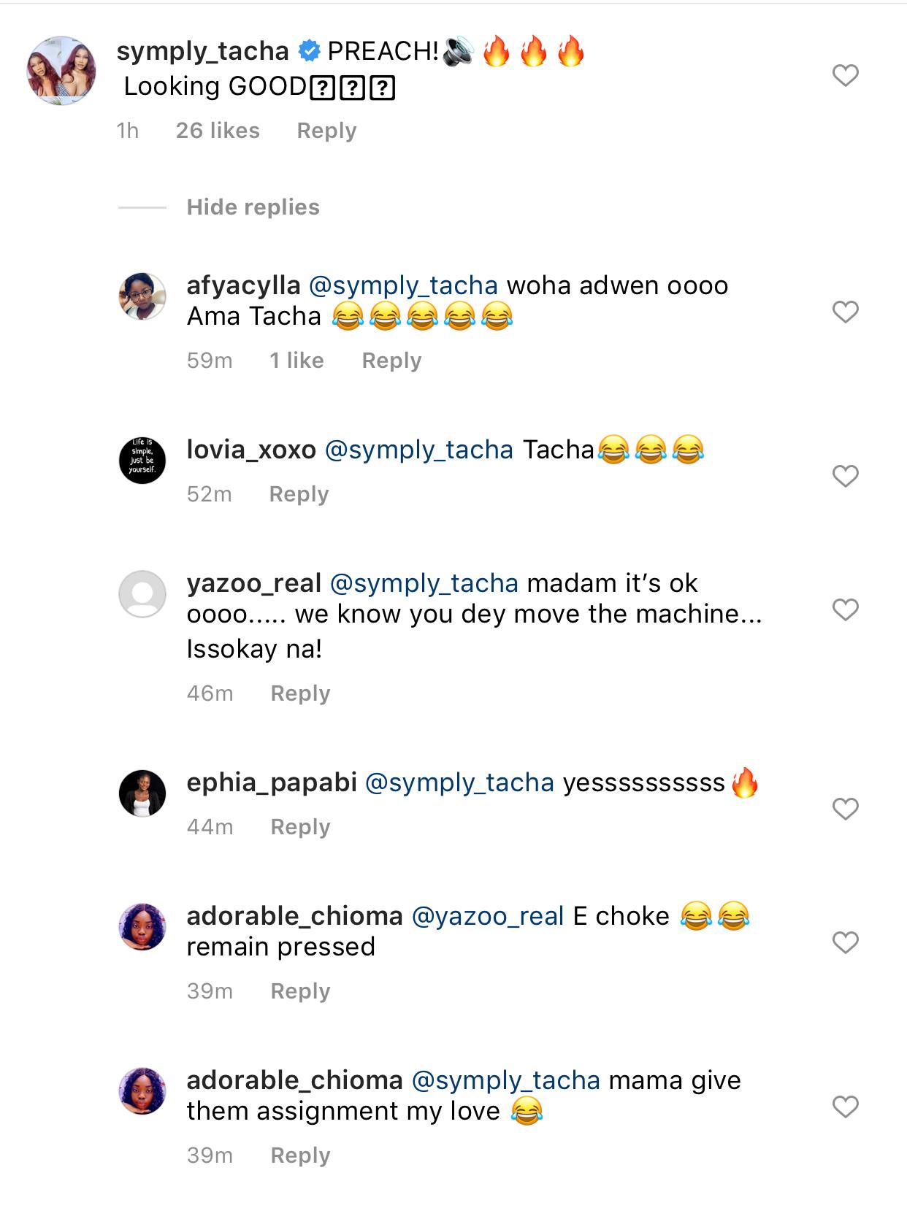View the 1 like on afyacylla's reply
907x1227 pixels.
tap(296, 361)
